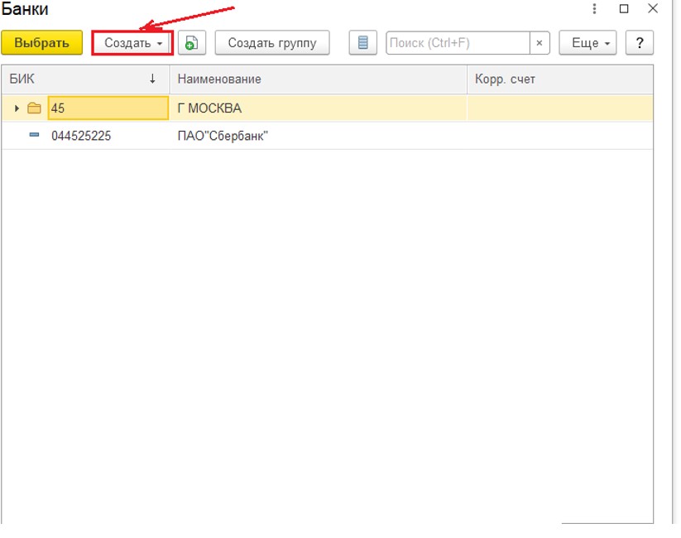Screen dimensions: 681x538
Task: Open the Создать dropdown
Action: 132,43
